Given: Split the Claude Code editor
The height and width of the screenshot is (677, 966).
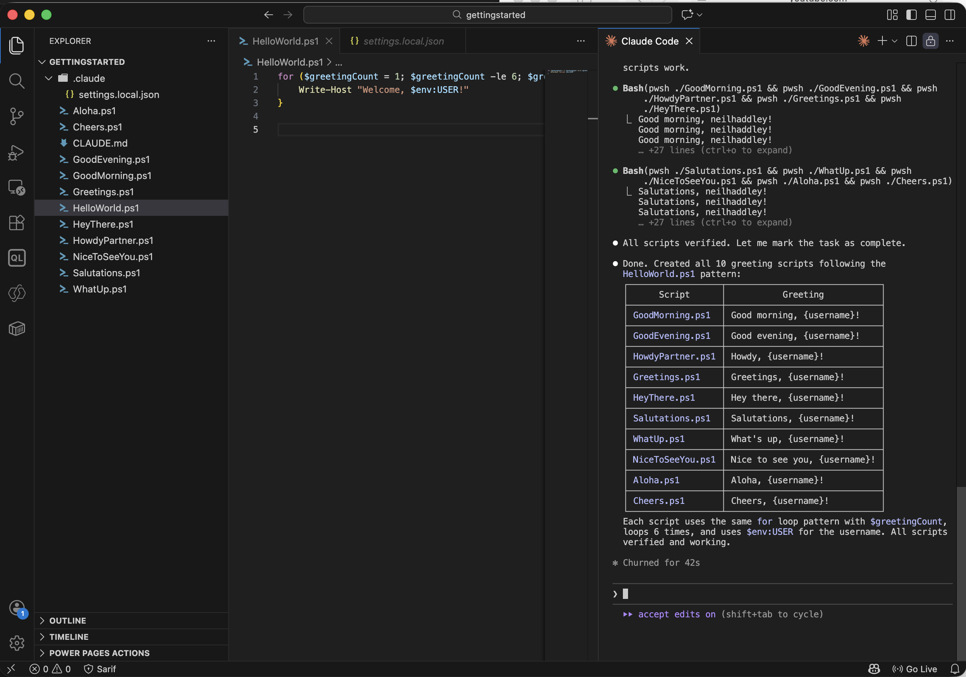Looking at the screenshot, I should [911, 41].
